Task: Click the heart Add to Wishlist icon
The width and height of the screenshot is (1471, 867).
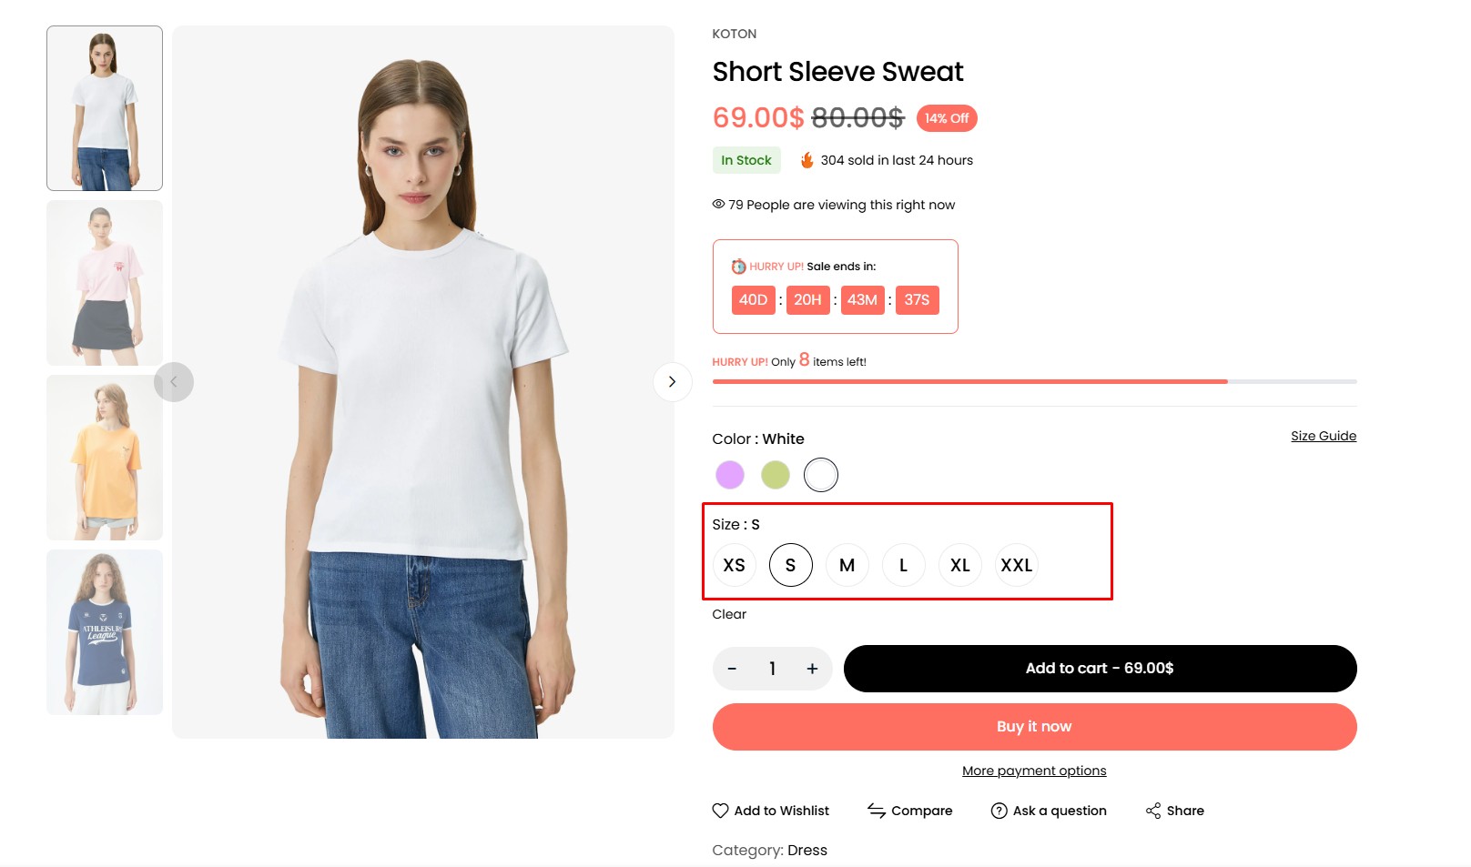Action: coord(720,811)
